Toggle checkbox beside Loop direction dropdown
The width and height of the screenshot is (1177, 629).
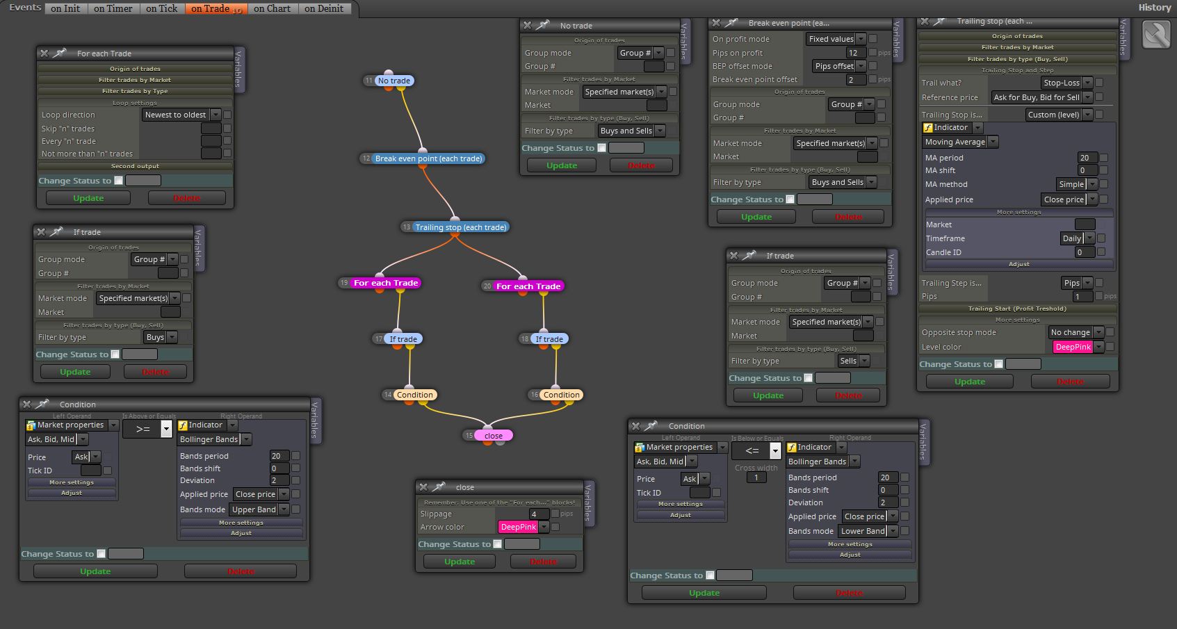227,115
